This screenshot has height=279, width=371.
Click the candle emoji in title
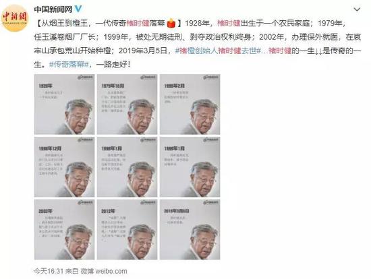tap(171, 24)
